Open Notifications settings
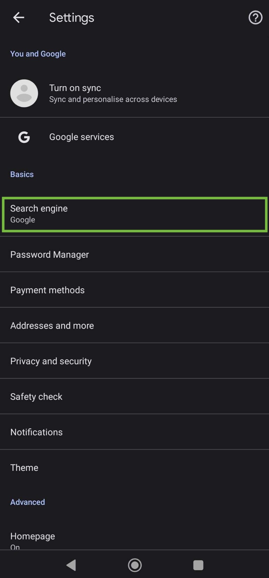This screenshot has width=269, height=578. click(36, 432)
